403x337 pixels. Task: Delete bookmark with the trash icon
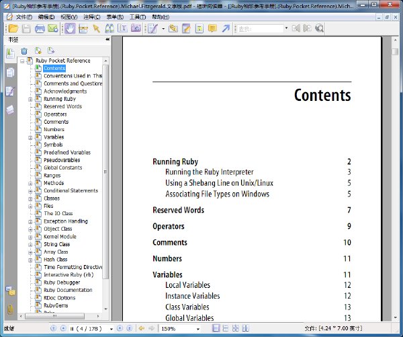(24, 51)
